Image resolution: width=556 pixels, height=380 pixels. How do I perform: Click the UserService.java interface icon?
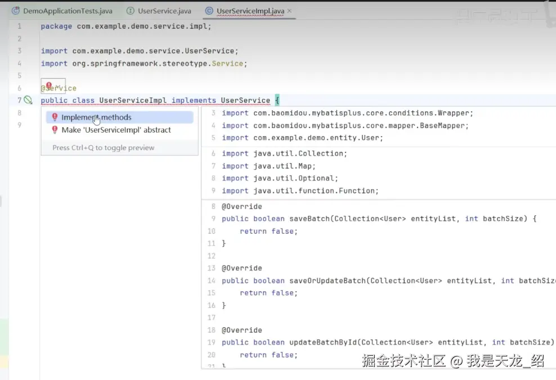pos(131,11)
